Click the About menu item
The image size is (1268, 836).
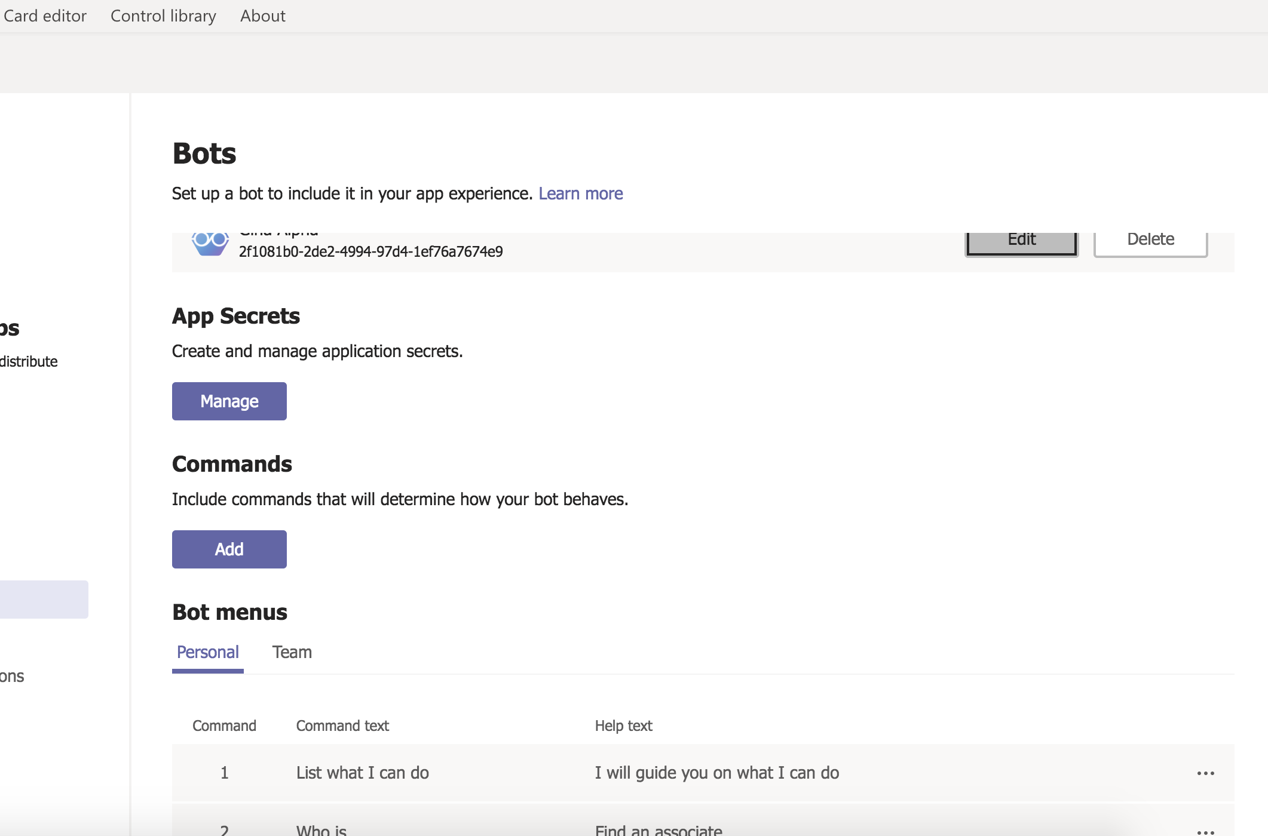tap(262, 16)
